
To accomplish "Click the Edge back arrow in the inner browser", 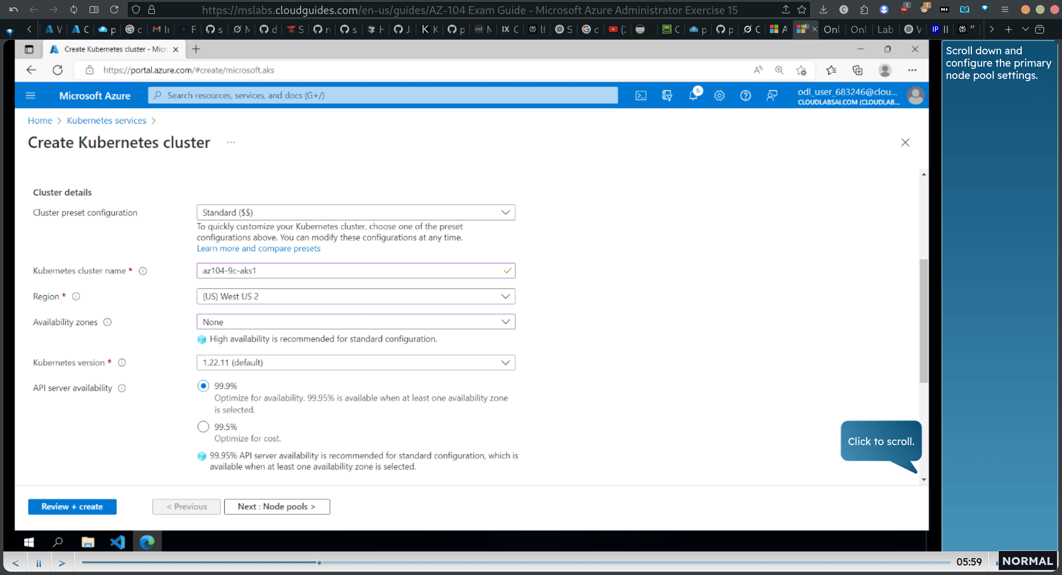I will (31, 70).
